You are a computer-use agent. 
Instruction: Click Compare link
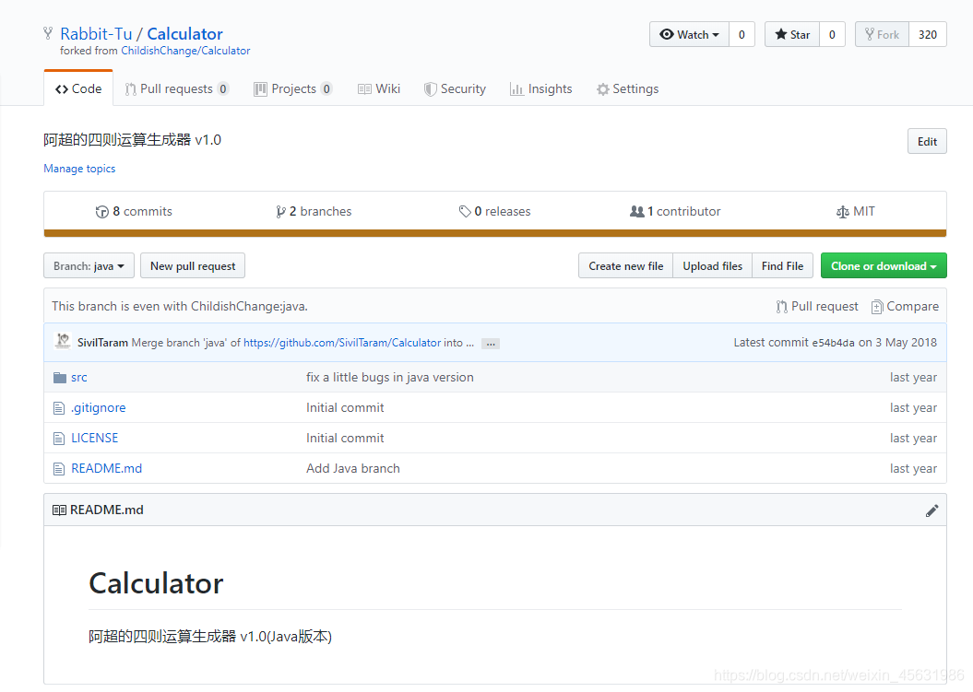coord(906,306)
